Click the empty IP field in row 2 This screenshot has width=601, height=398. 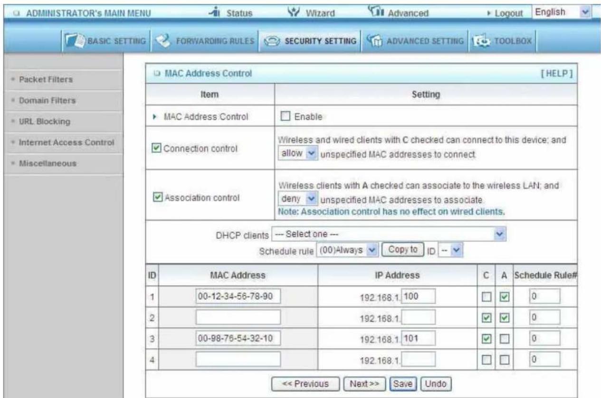(x=418, y=318)
